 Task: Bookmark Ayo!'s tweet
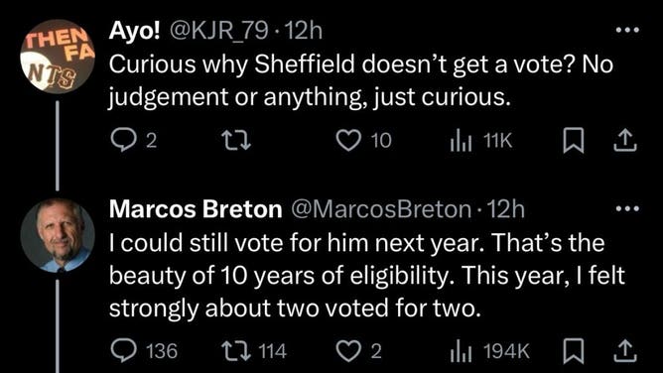coord(574,141)
